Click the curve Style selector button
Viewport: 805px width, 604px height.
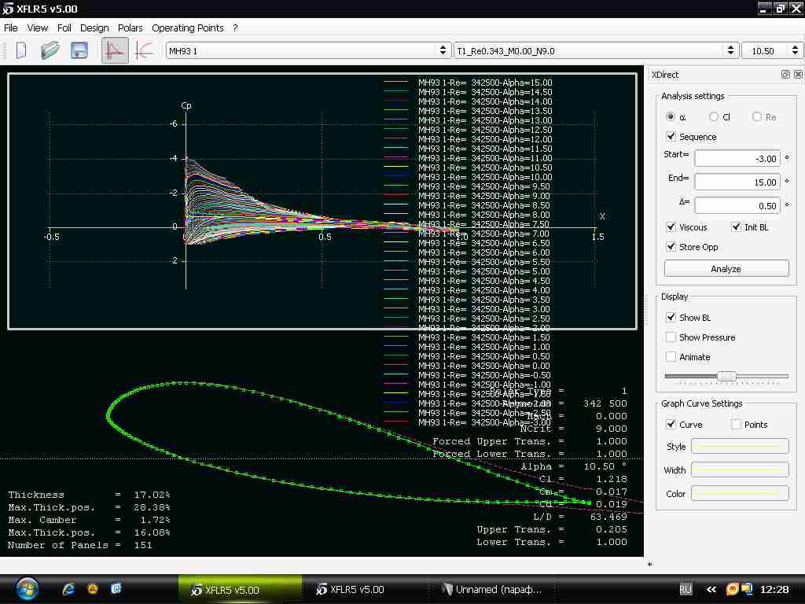click(x=741, y=447)
